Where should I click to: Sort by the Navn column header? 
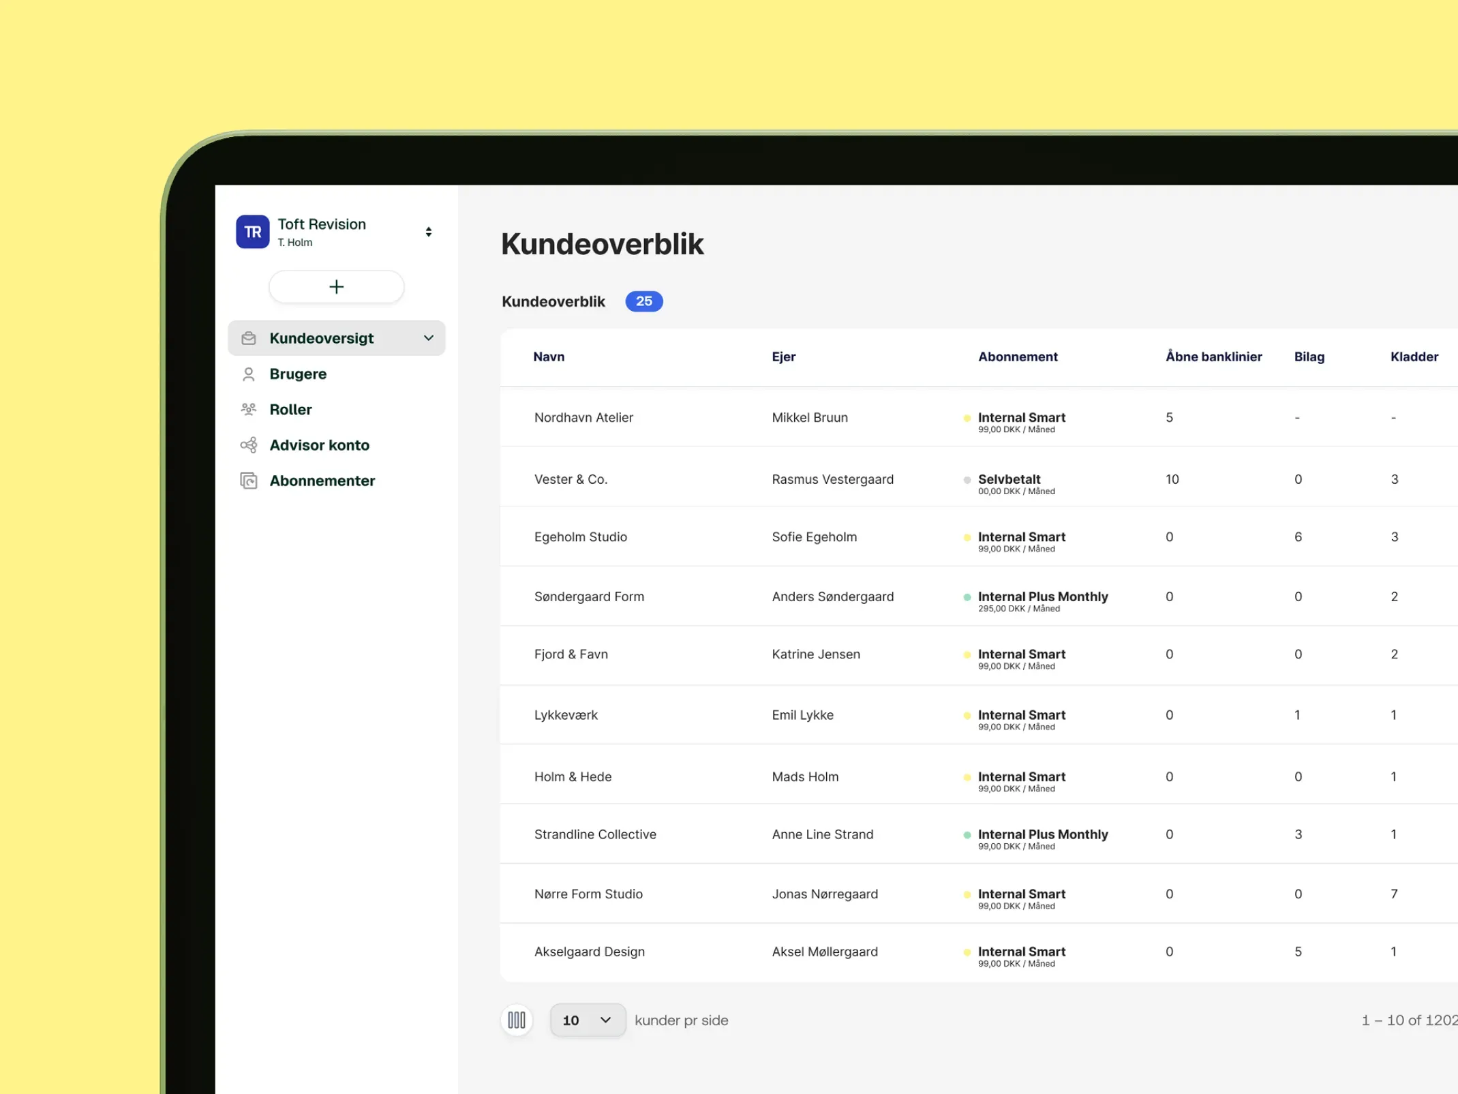(x=549, y=356)
